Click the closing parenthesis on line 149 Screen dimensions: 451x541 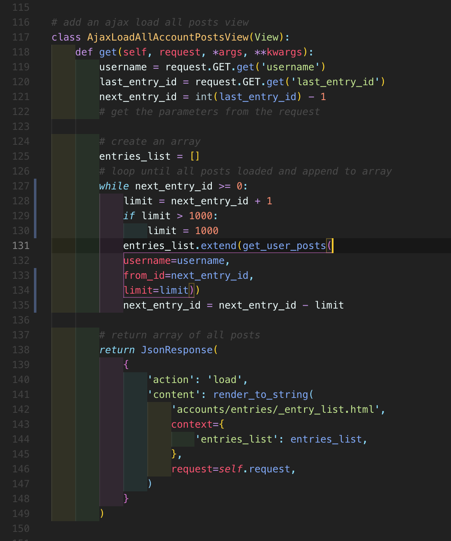(x=102, y=514)
